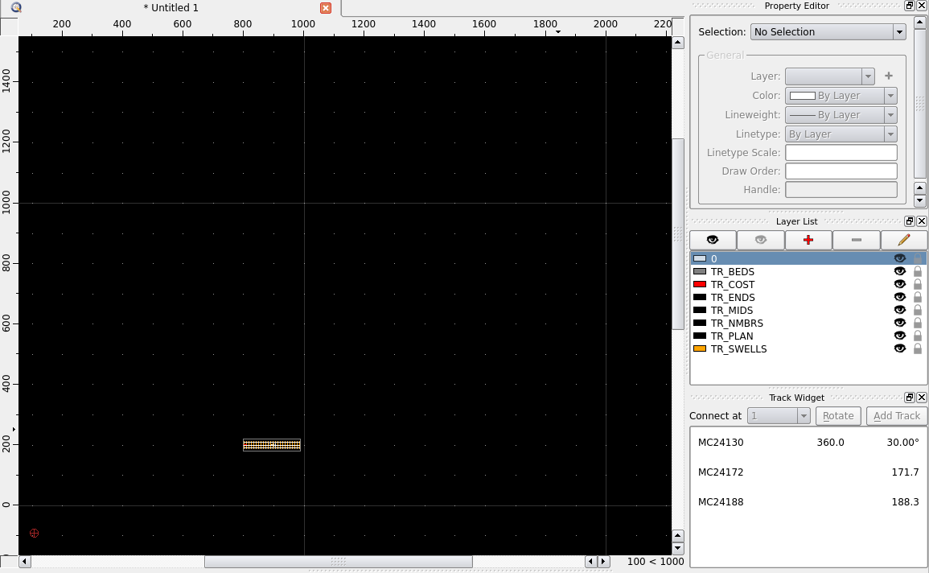Toggle visibility of TR_SWELLS layer

900,349
